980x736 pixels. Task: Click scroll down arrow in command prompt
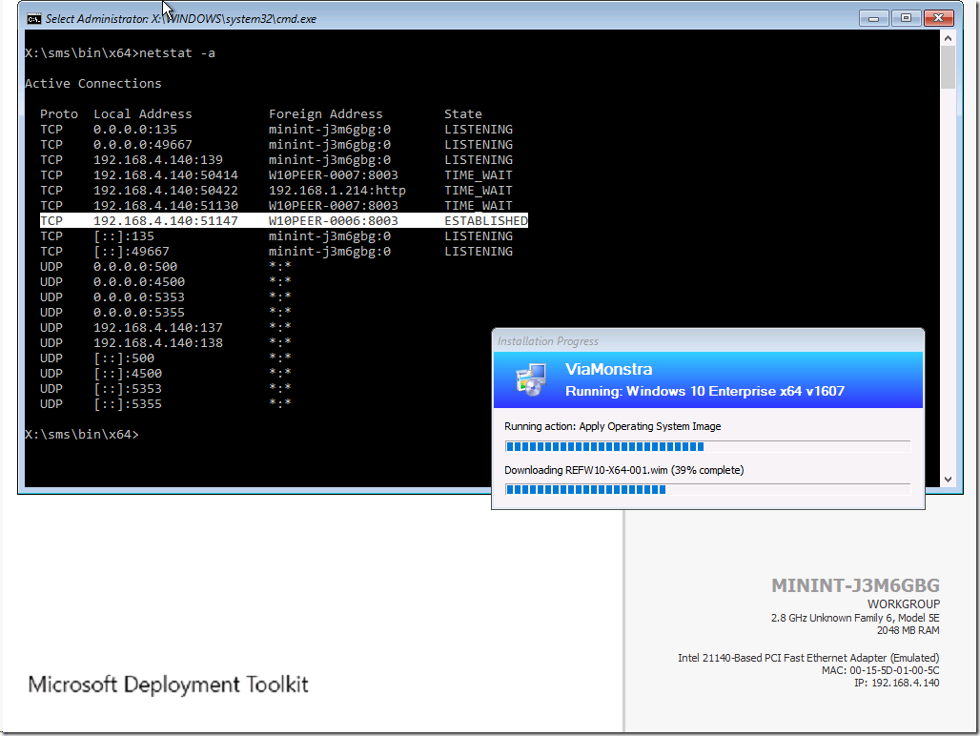(x=948, y=480)
